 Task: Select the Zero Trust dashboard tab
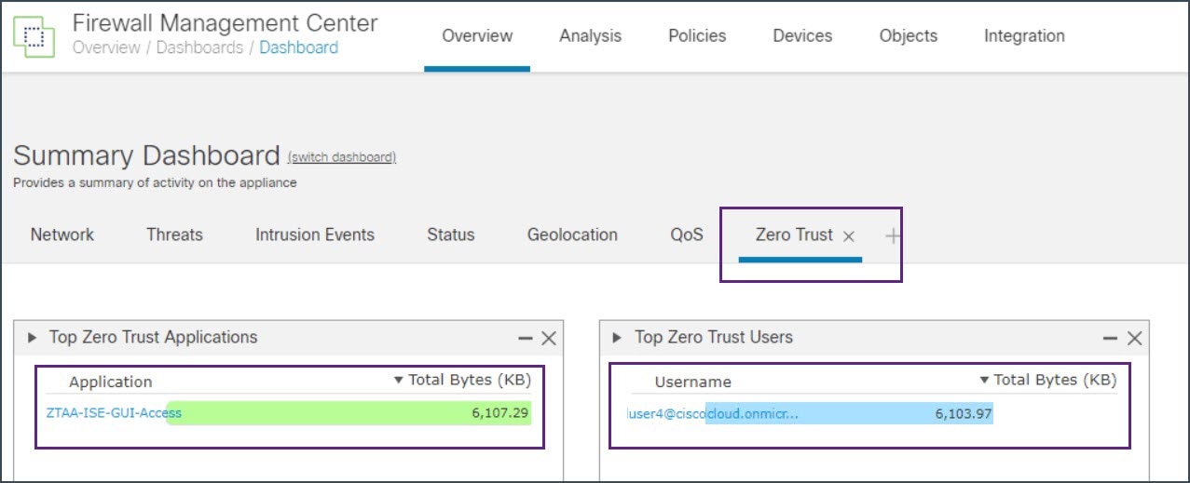tap(794, 235)
